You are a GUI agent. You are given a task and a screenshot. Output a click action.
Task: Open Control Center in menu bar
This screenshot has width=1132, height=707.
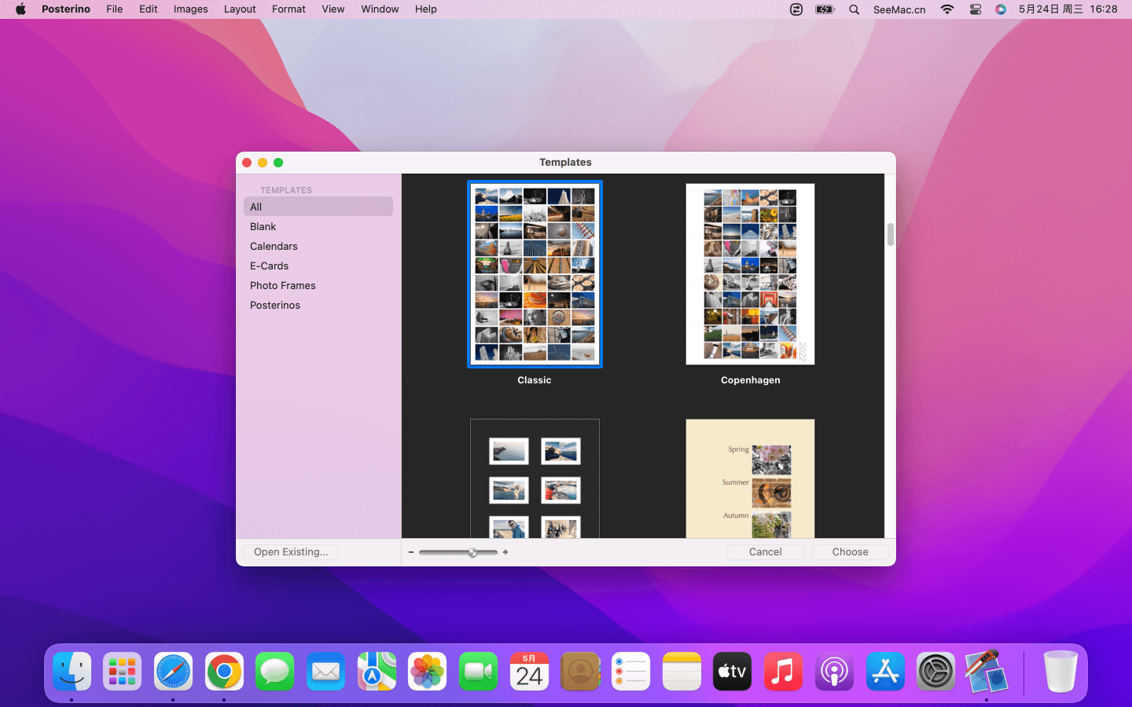point(975,9)
